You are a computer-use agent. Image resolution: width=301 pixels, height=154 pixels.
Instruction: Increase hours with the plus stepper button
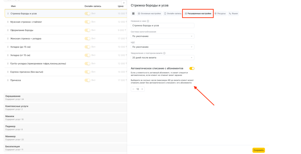pos(142,89)
